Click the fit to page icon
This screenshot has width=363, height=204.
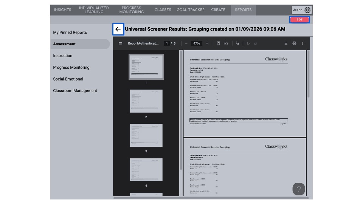pos(218,43)
